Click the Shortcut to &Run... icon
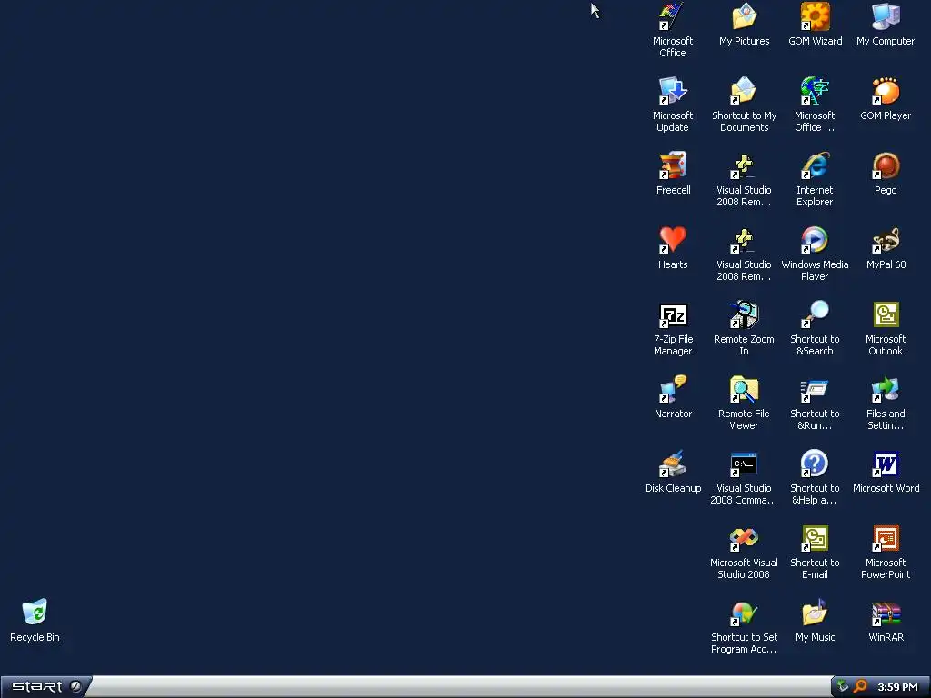The image size is (931, 698). pyautogui.click(x=815, y=389)
